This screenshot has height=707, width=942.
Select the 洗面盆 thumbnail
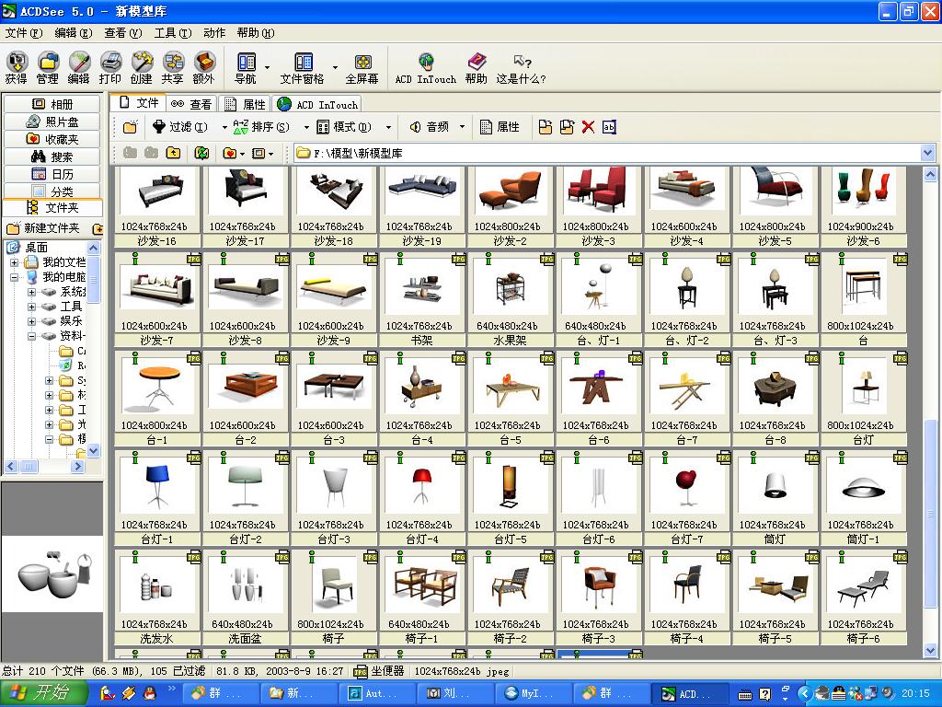point(245,597)
